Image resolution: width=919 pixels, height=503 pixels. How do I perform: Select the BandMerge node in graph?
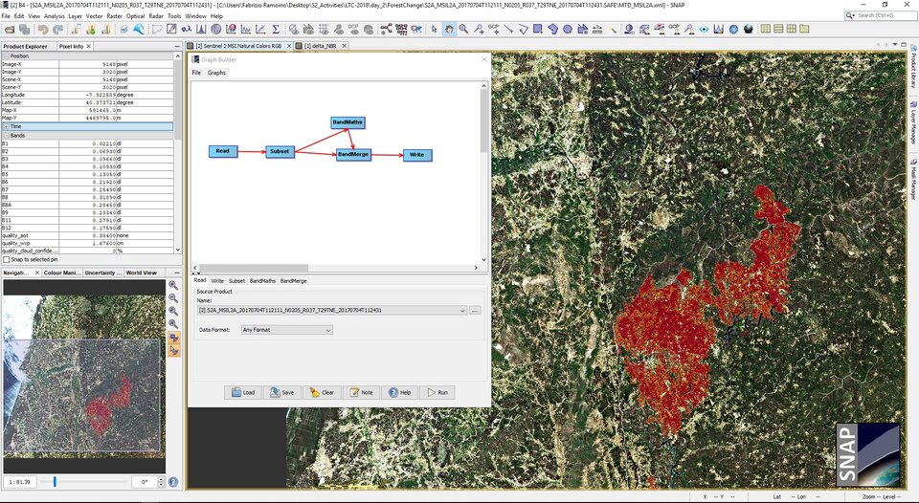(x=353, y=155)
